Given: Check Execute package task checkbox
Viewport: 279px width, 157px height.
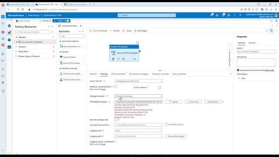Looking at the screenshot, I should tap(116, 119).
